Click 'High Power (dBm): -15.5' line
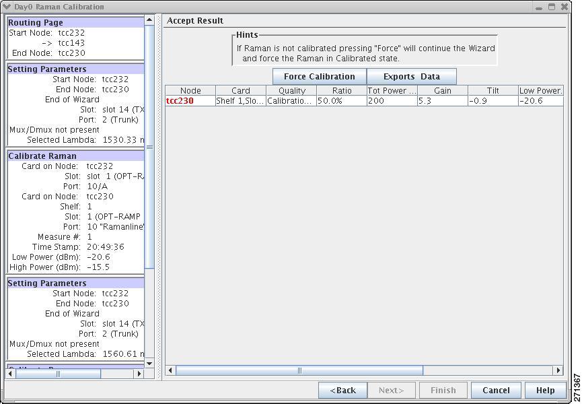The height and width of the screenshot is (404, 582). click(59, 267)
